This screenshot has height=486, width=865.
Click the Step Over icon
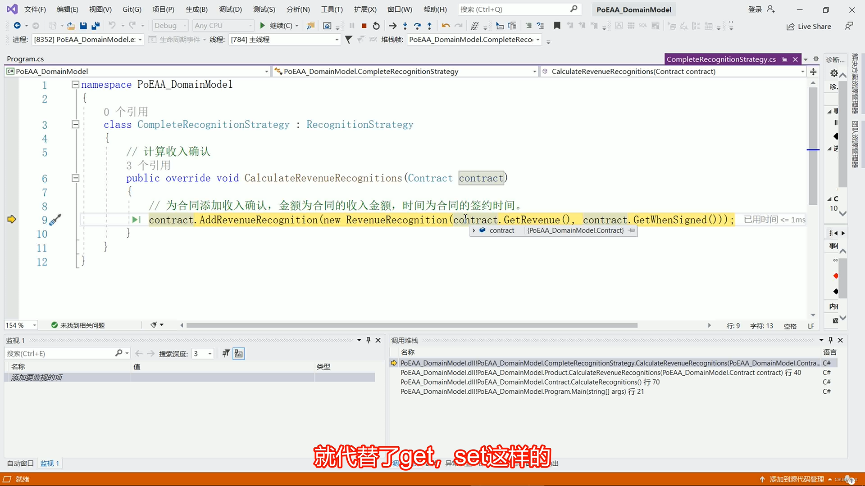(417, 26)
